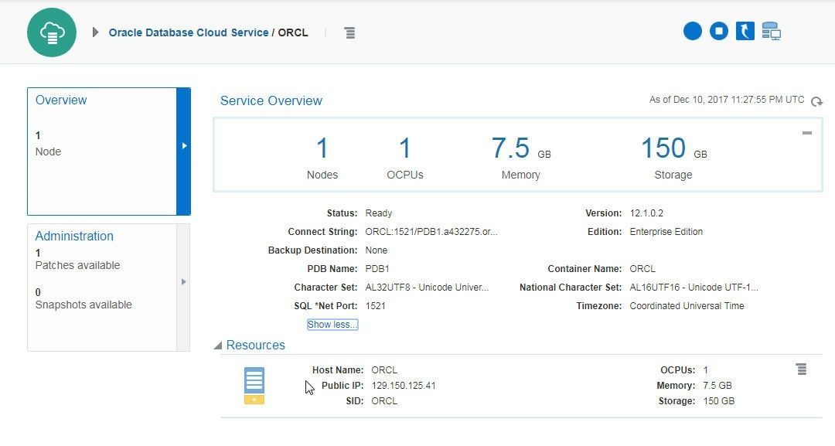Screen dimensions: 835x446
Task: Click the green database cloud service logo
Action: coord(52,32)
